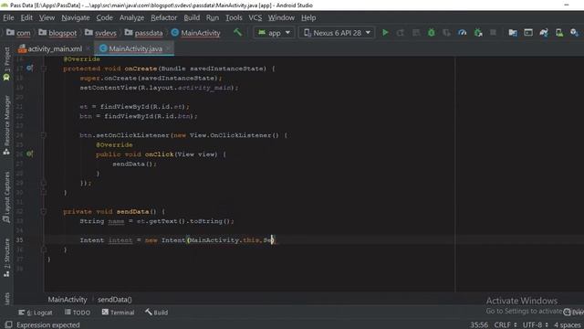This screenshot has width=584, height=329.
Task: Open the Project Structure folder icon
Action: coord(513,33)
